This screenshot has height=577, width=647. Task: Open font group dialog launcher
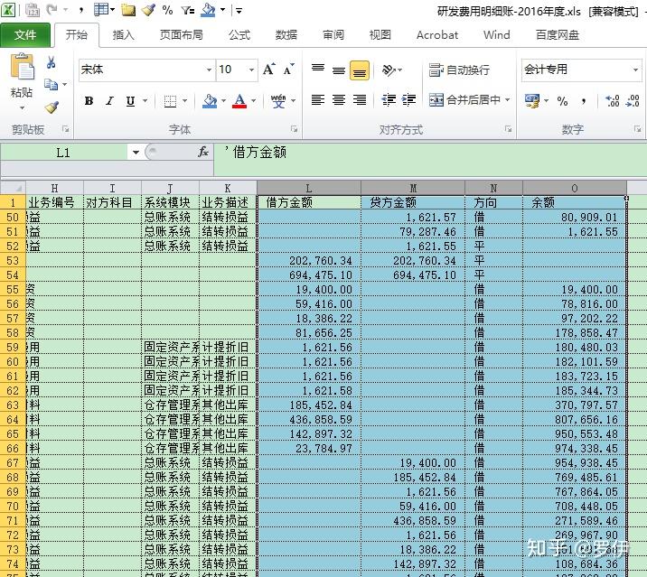coord(294,129)
